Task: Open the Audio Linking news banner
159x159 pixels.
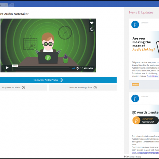Action: 144,45
